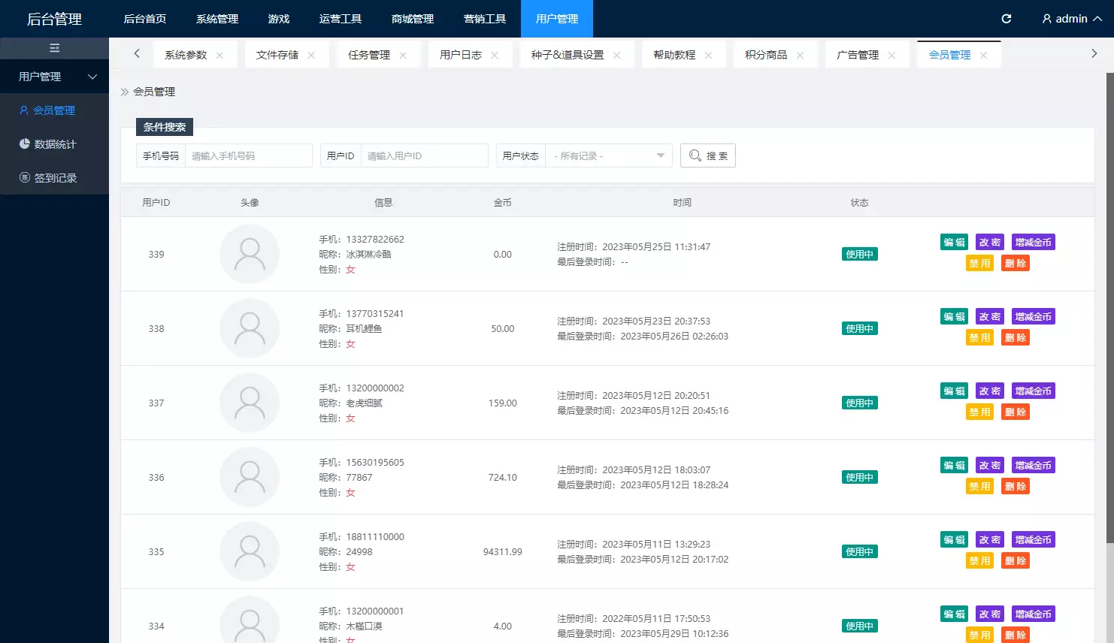Close the 广告管理 tab
1114x643 pixels.
tap(892, 56)
